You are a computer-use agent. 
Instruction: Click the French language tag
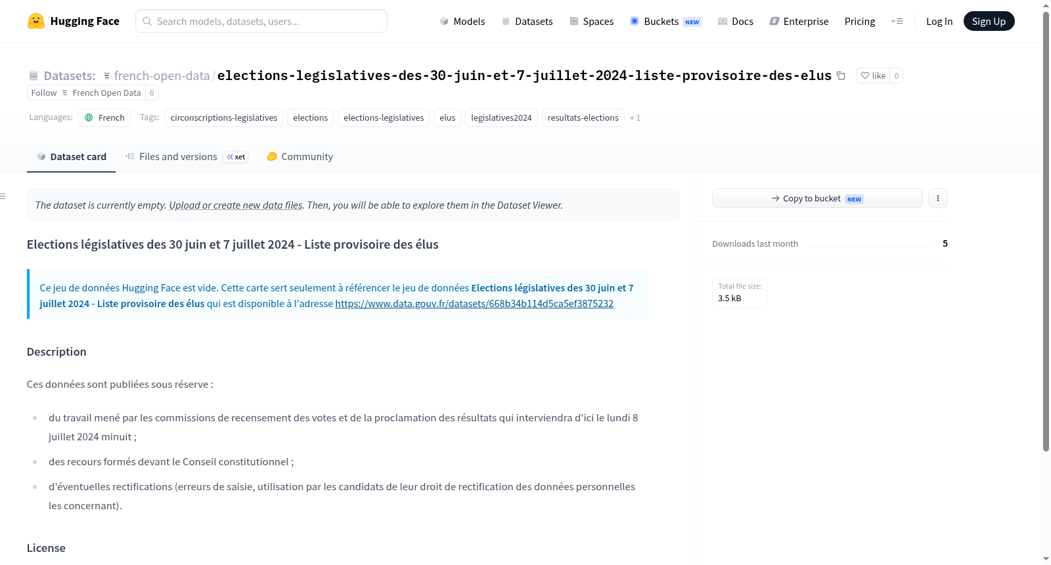(104, 117)
